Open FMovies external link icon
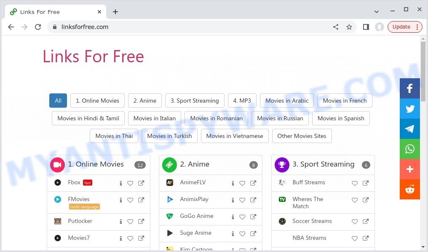 pos(141,200)
